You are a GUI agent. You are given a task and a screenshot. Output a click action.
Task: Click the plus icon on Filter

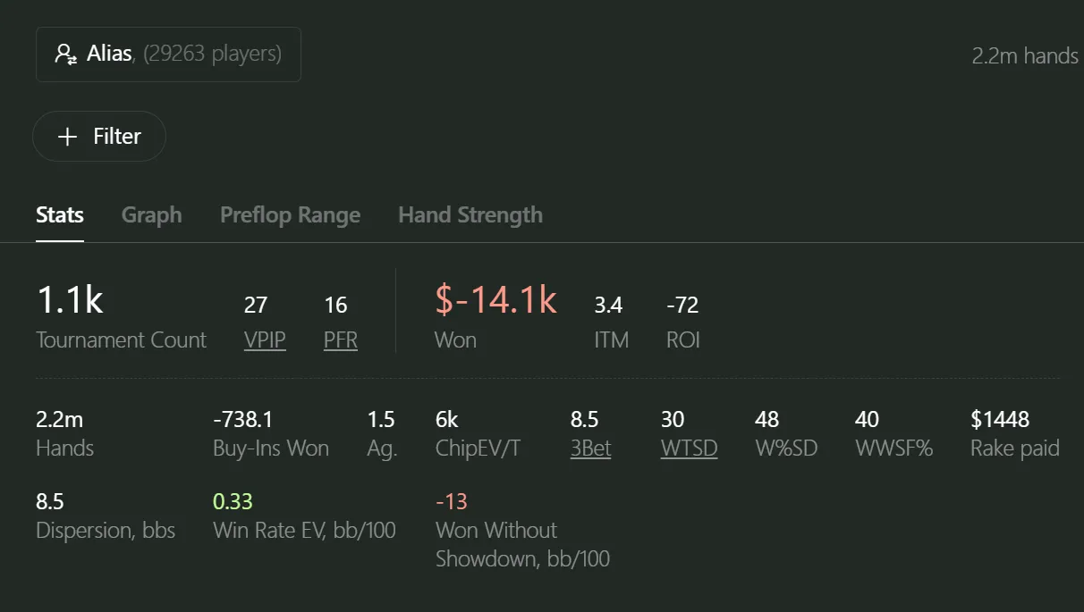67,137
